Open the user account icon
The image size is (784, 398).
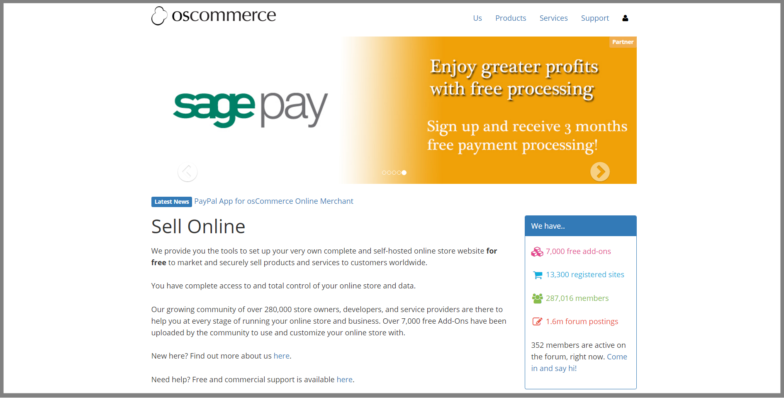[625, 18]
